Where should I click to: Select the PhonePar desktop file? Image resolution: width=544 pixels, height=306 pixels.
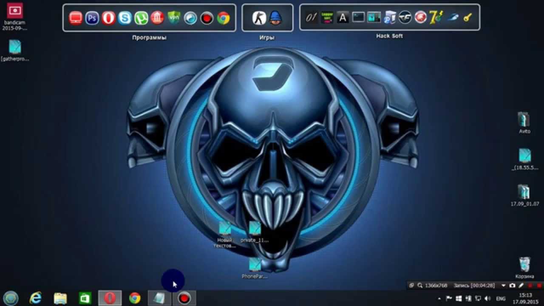click(255, 268)
